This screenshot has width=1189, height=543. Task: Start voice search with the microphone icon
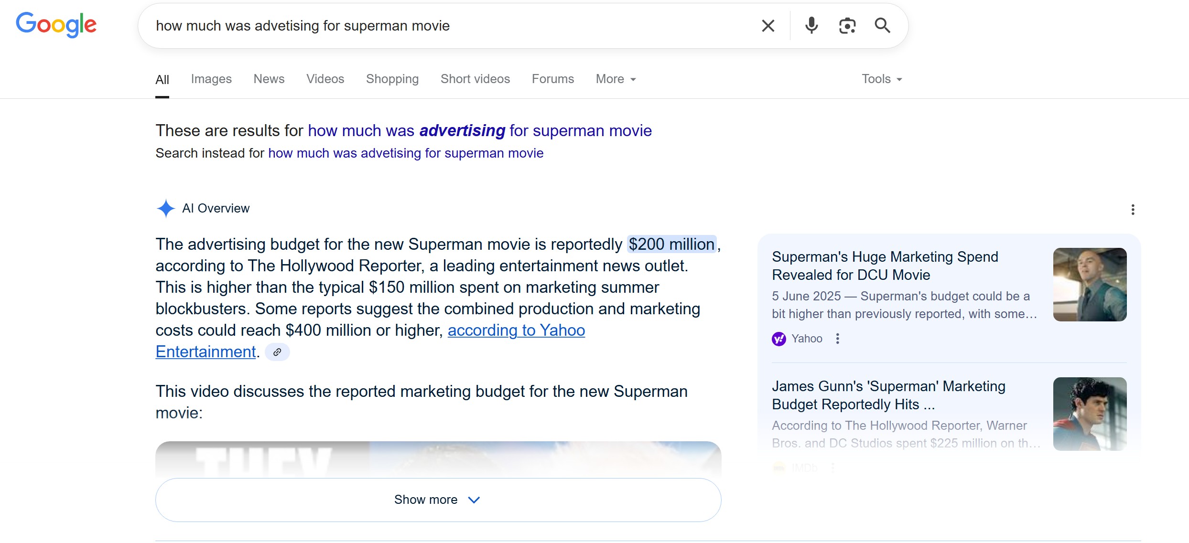[811, 25]
